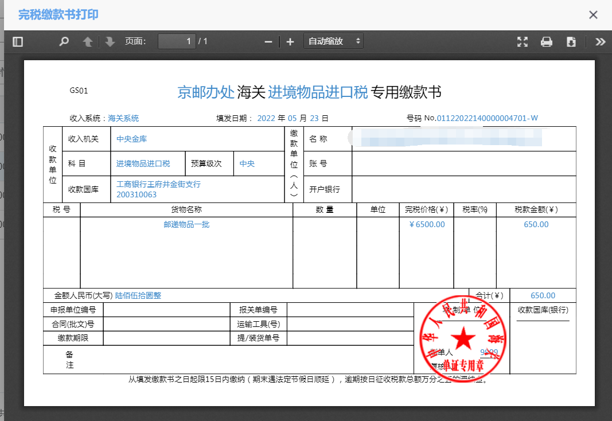The width and height of the screenshot is (612, 421).
Task: Go to next page arrow
Action: tap(110, 41)
